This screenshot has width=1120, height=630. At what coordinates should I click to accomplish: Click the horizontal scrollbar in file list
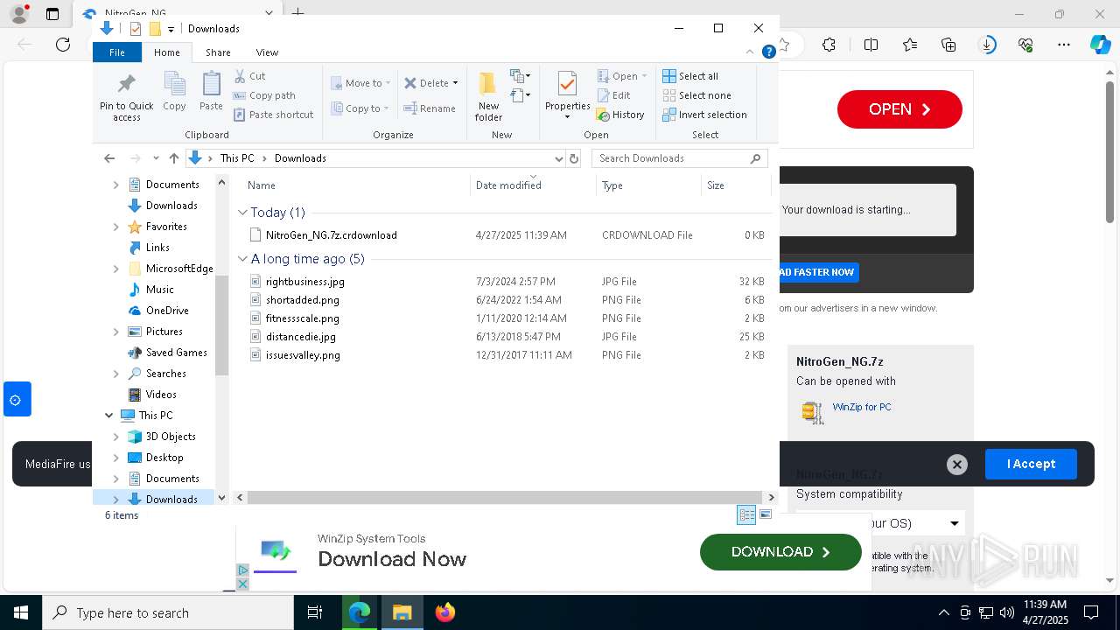point(505,497)
